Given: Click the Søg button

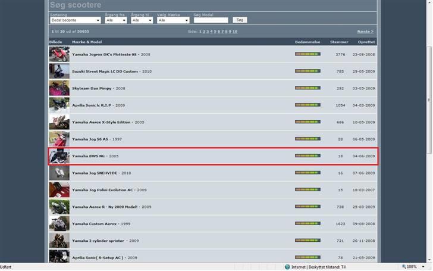Looking at the screenshot, I should (239, 20).
